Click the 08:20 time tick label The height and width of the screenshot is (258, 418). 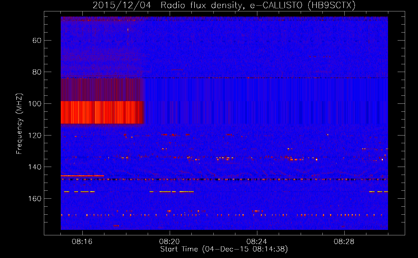click(x=169, y=242)
